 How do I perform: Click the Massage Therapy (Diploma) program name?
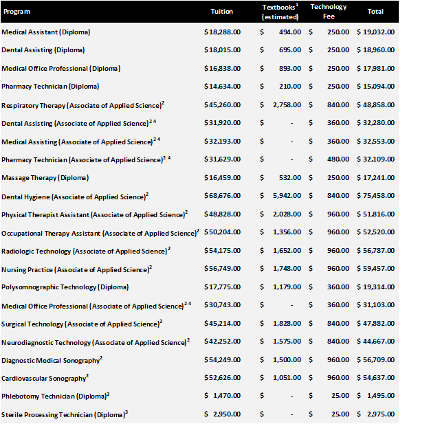point(45,178)
